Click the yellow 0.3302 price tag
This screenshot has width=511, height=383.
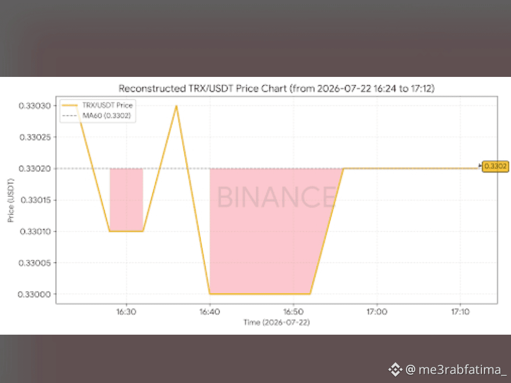pyautogui.click(x=495, y=166)
